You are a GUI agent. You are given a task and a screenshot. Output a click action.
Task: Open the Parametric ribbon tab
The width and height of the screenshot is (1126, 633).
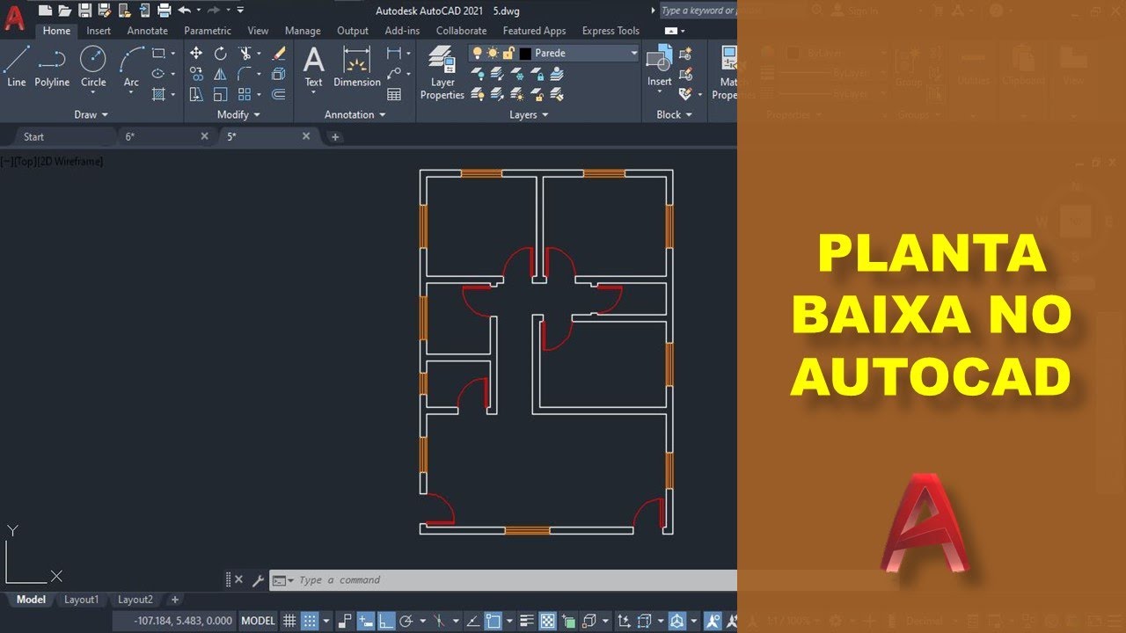[208, 31]
